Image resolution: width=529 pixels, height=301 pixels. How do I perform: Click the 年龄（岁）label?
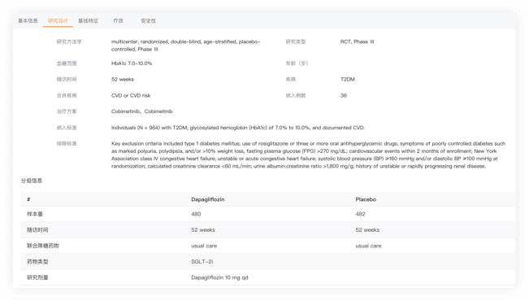(x=297, y=63)
